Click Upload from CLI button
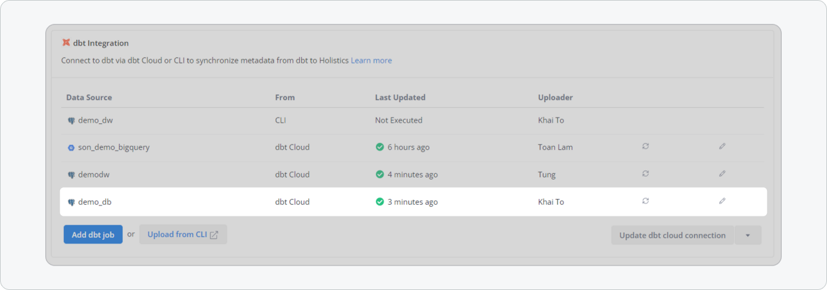The width and height of the screenshot is (827, 290). tap(183, 234)
